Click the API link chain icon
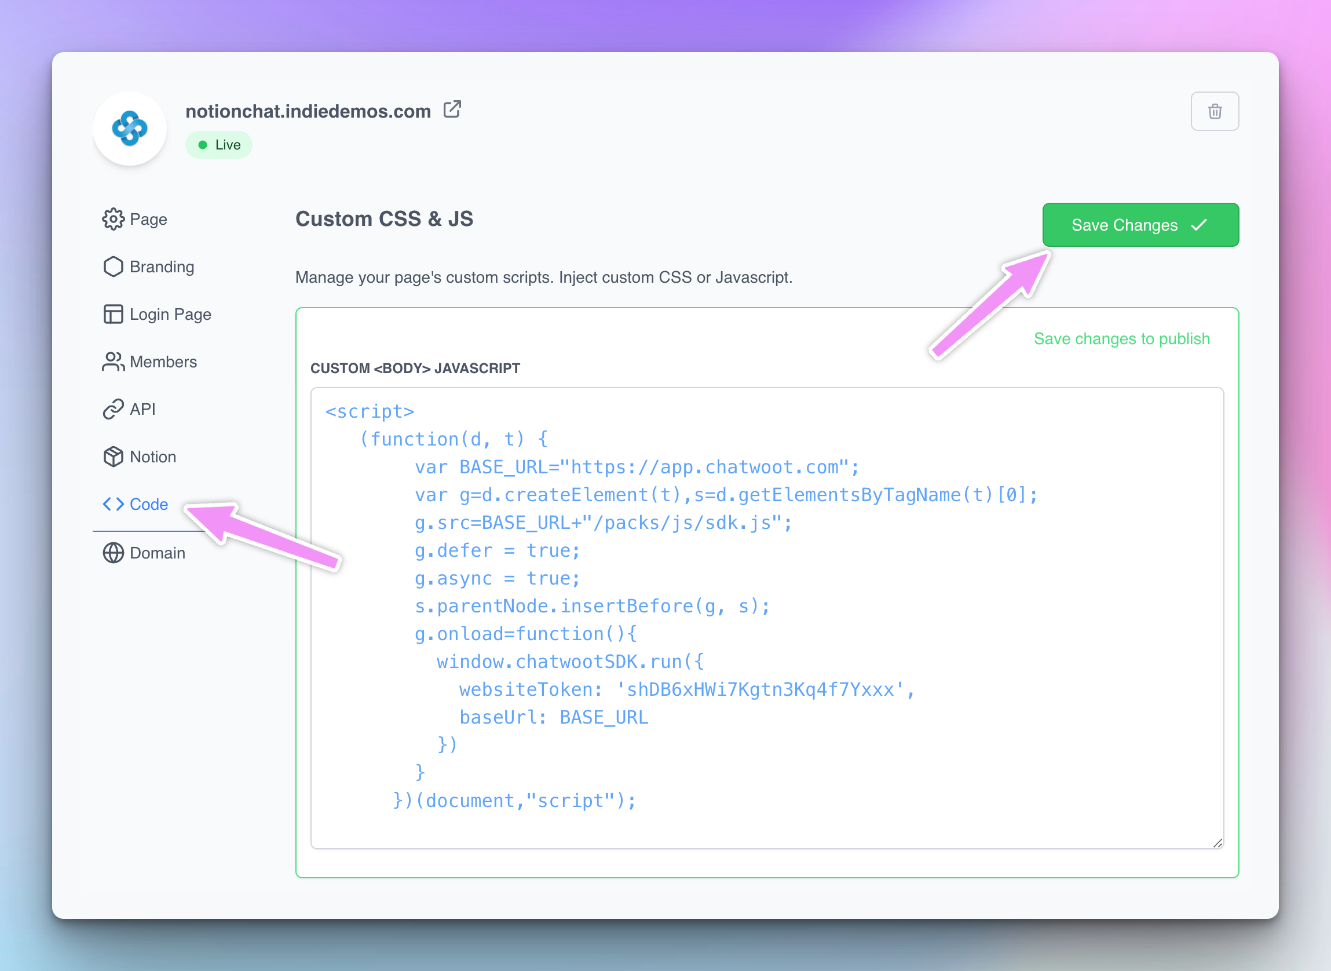Screen dimensions: 1331x971 point(113,409)
